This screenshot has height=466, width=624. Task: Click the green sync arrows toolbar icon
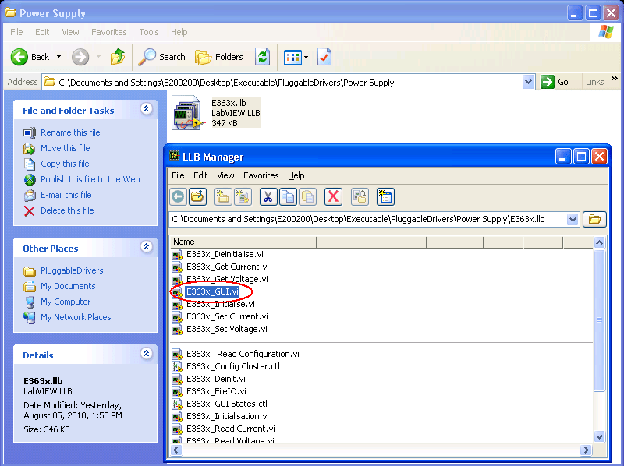click(263, 57)
